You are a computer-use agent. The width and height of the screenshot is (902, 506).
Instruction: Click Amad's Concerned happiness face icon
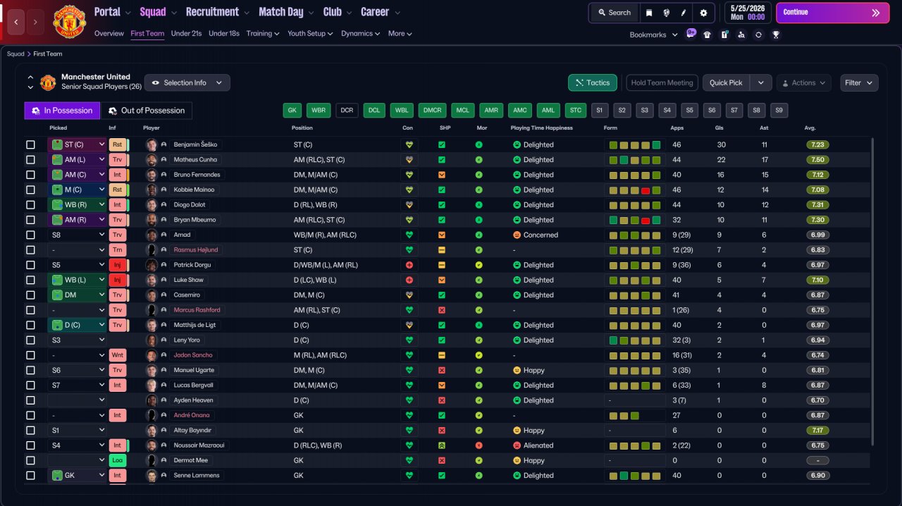click(517, 235)
